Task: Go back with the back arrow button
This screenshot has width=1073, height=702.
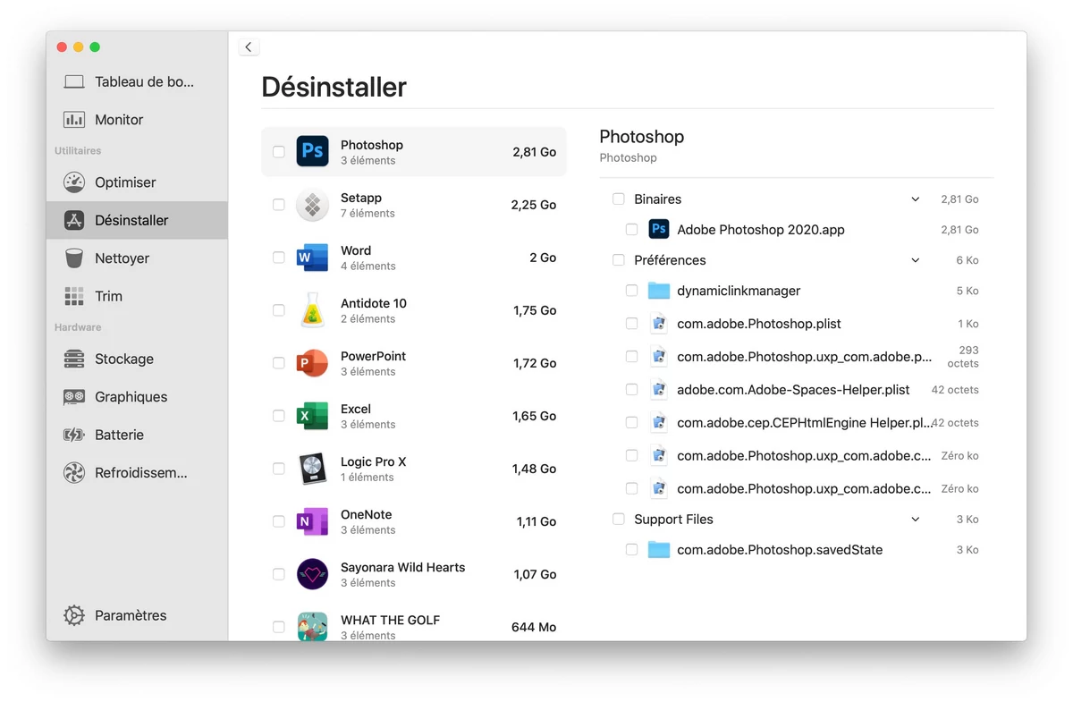Action: click(x=249, y=47)
